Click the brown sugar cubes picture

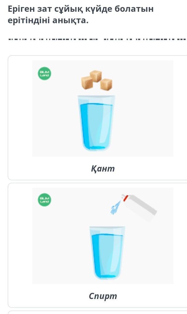coord(96,80)
